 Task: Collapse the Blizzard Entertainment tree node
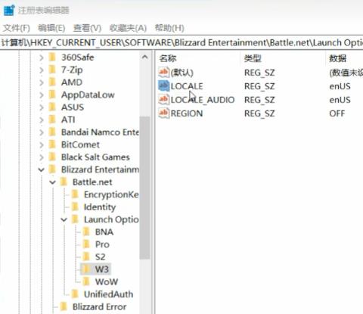(41, 169)
